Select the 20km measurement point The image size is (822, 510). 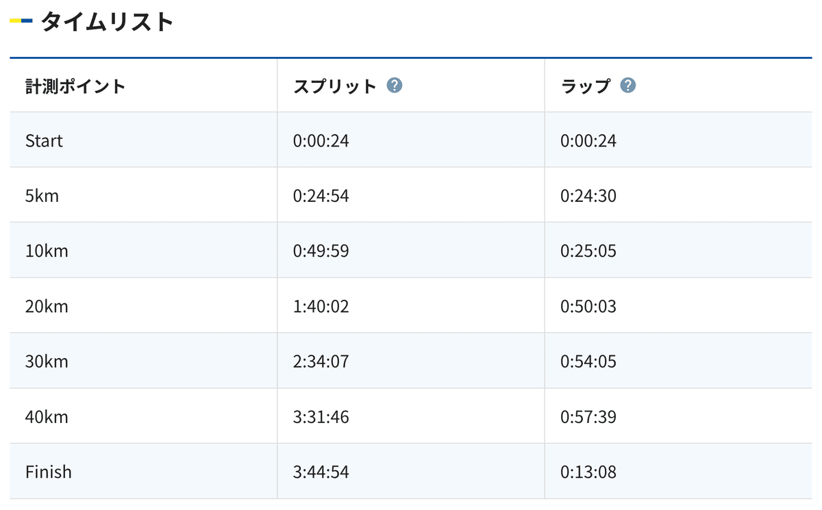[x=46, y=305]
